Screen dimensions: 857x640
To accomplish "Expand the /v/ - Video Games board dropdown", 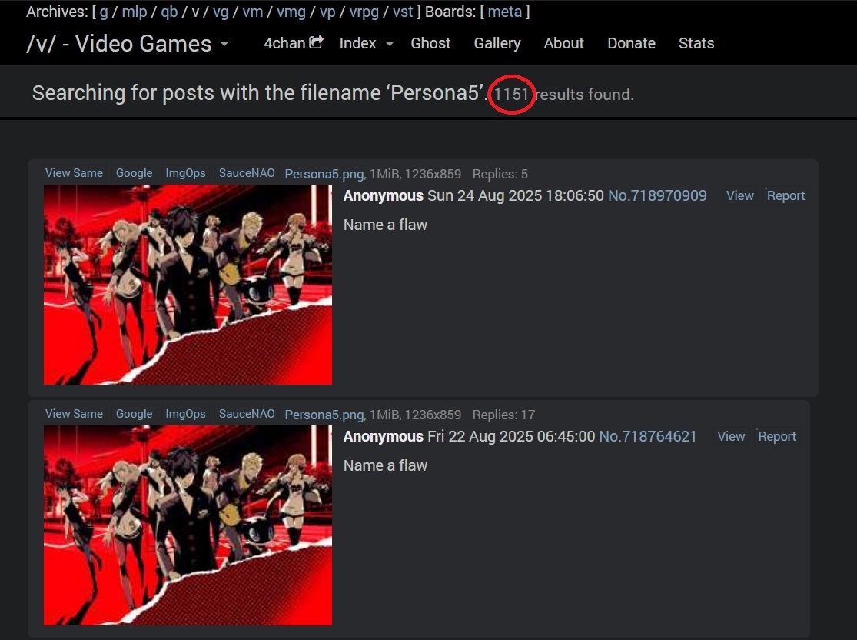I will (x=224, y=44).
